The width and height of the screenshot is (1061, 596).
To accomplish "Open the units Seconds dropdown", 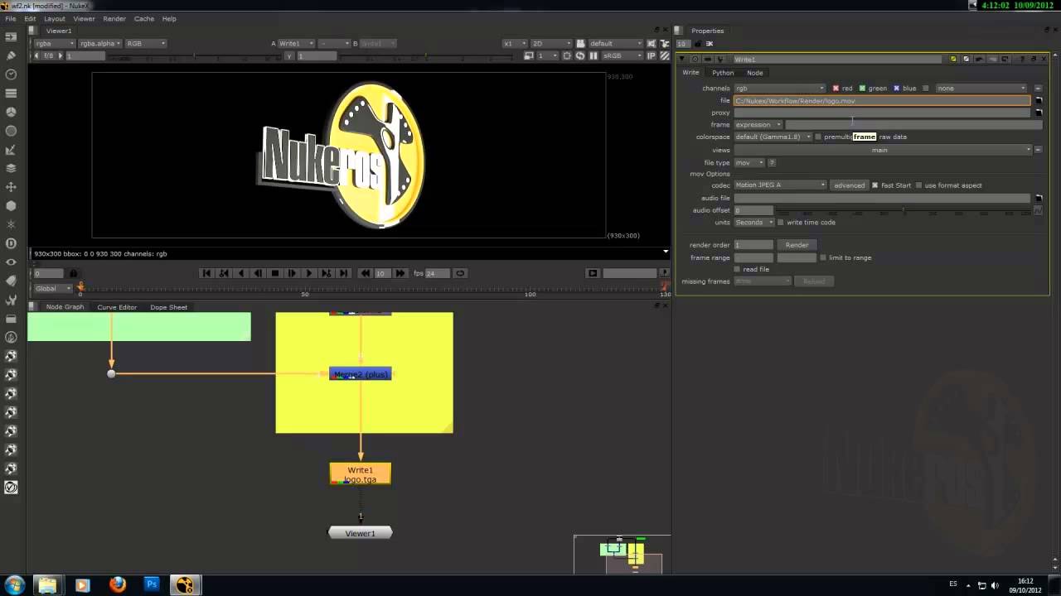I will [x=754, y=222].
